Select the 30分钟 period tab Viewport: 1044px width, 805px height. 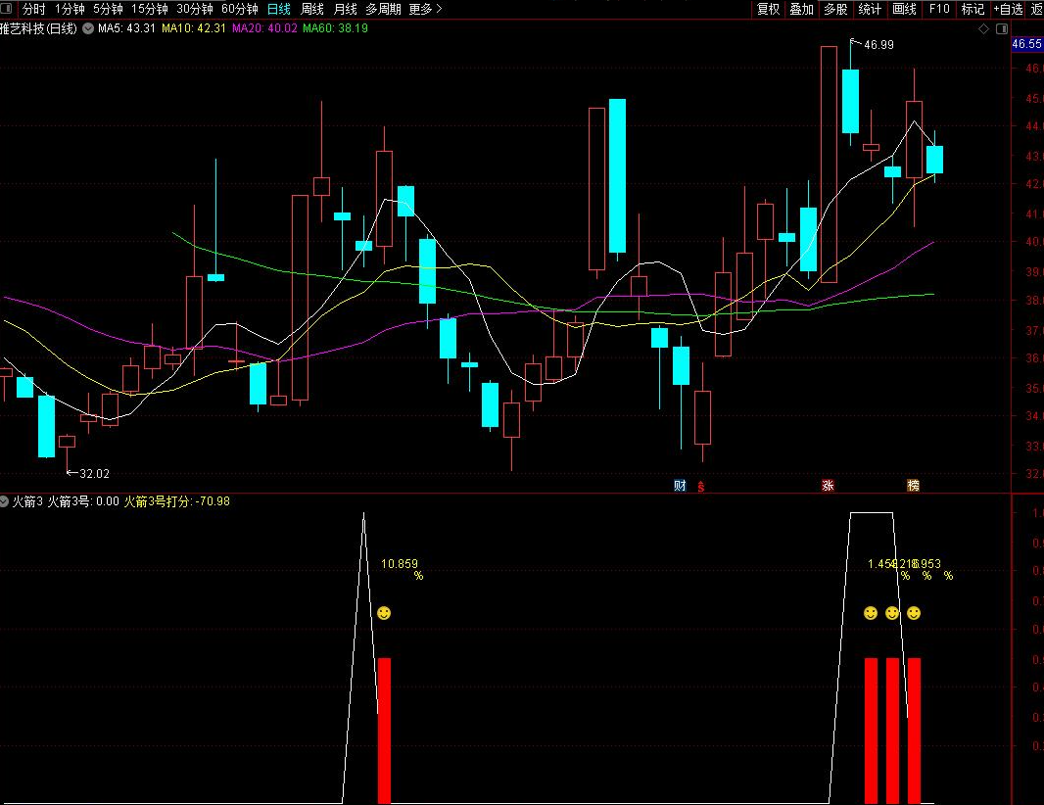pos(195,9)
